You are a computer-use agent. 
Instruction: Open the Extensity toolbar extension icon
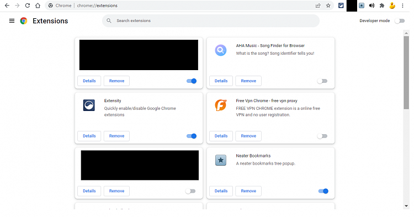coord(341,6)
